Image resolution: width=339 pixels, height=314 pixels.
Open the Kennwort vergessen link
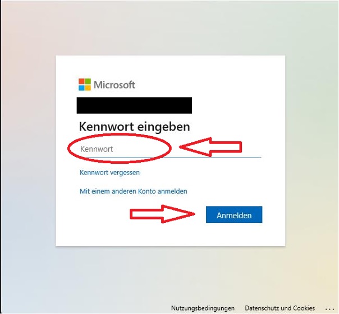[109, 173]
